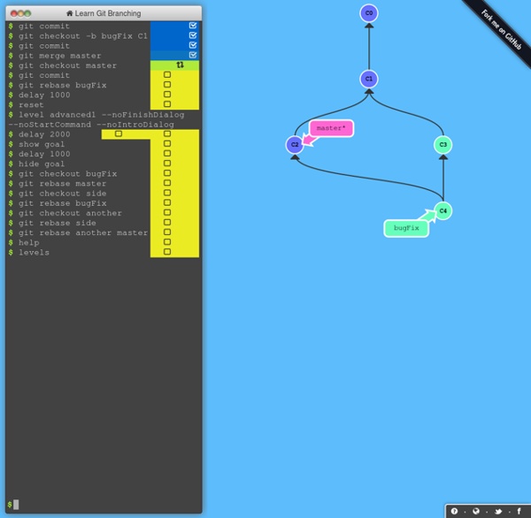Click the pending square icon for 'git checkout another'

(x=167, y=212)
